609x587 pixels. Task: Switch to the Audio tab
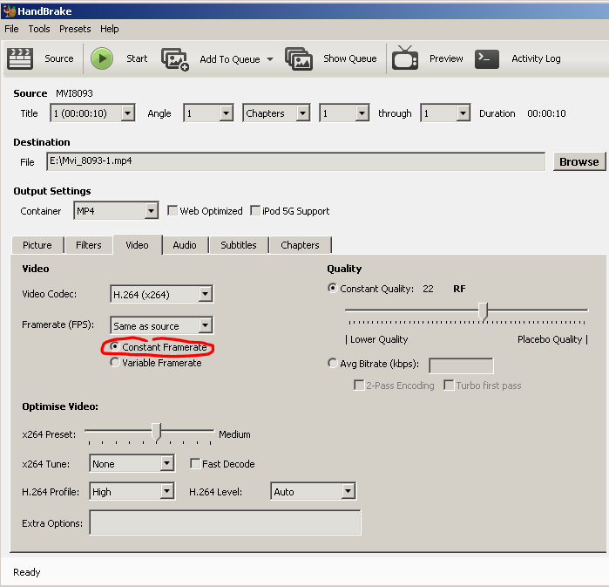(x=185, y=245)
